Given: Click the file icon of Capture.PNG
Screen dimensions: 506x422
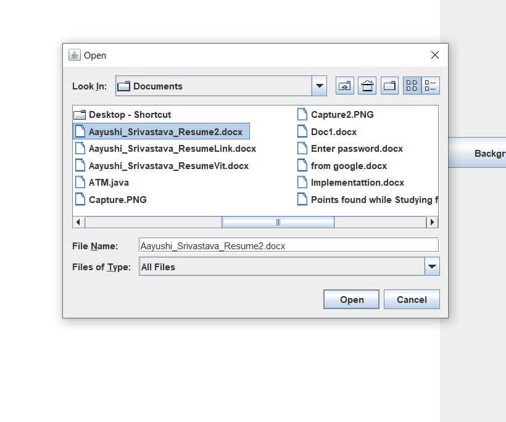Looking at the screenshot, I should coord(80,199).
